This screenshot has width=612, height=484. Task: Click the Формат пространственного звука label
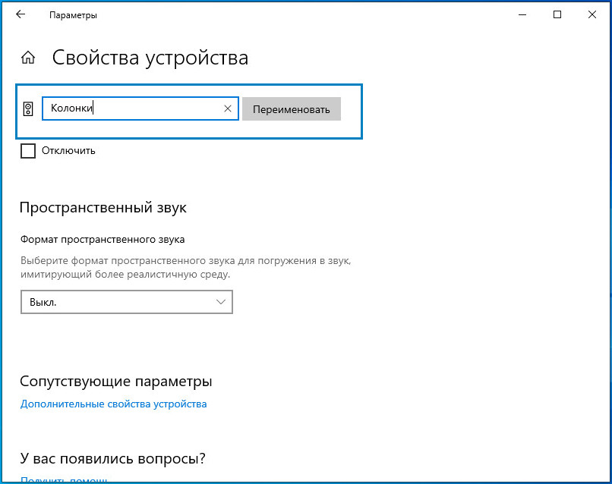[102, 240]
